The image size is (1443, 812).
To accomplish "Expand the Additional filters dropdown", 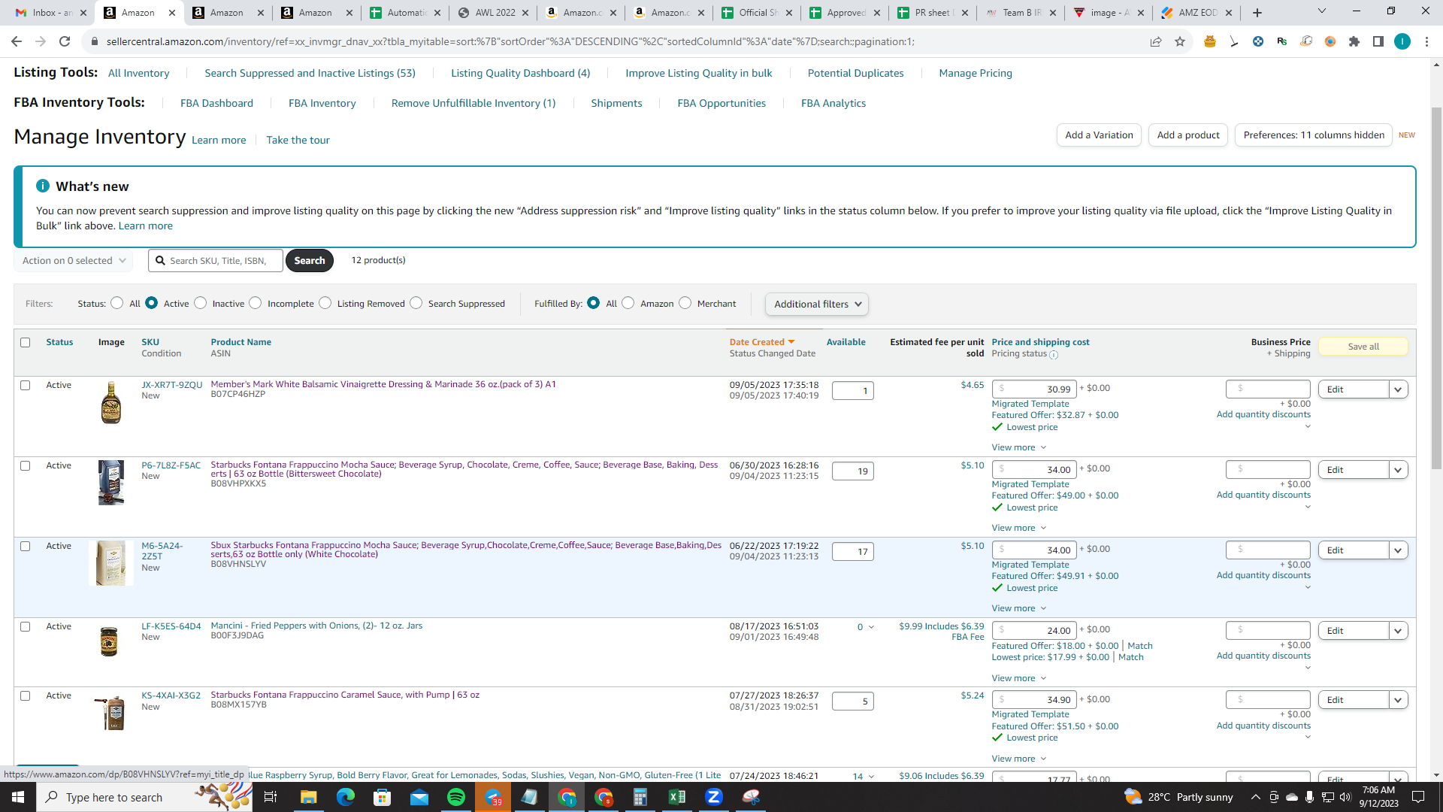I will (817, 304).
